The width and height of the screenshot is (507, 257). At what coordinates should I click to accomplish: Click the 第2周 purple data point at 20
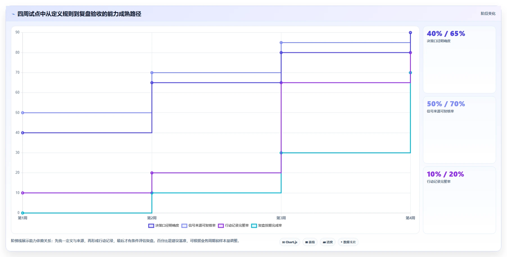(152, 173)
